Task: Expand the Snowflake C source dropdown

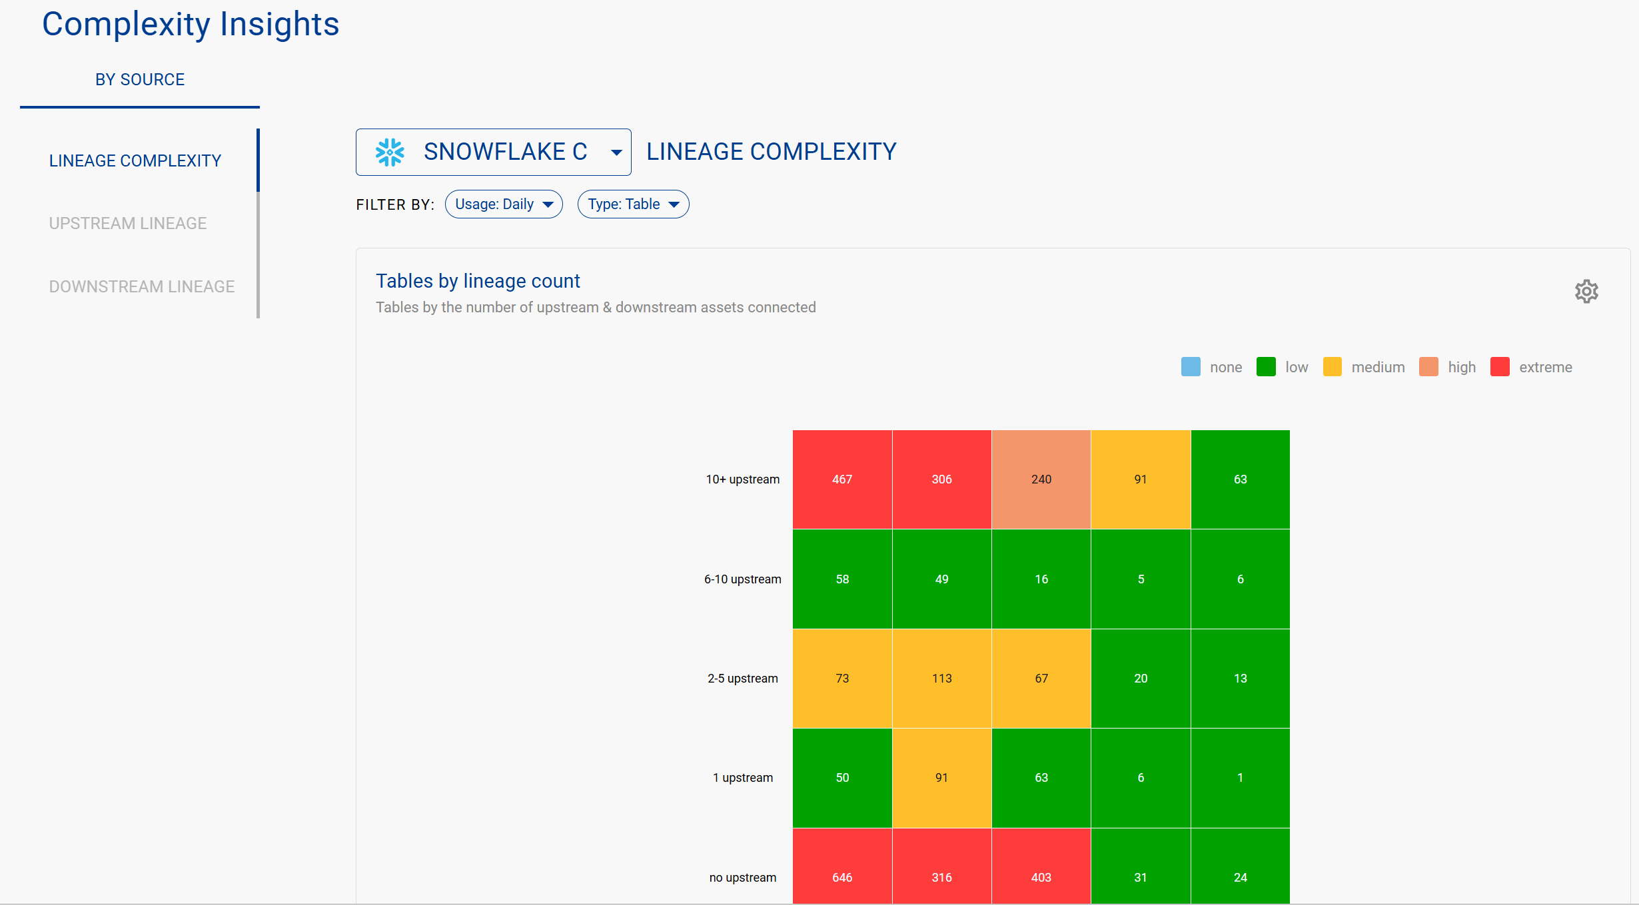Action: click(616, 152)
